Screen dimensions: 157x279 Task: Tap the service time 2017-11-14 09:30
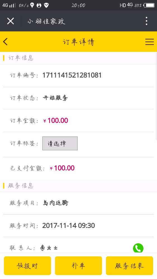pos(69,226)
